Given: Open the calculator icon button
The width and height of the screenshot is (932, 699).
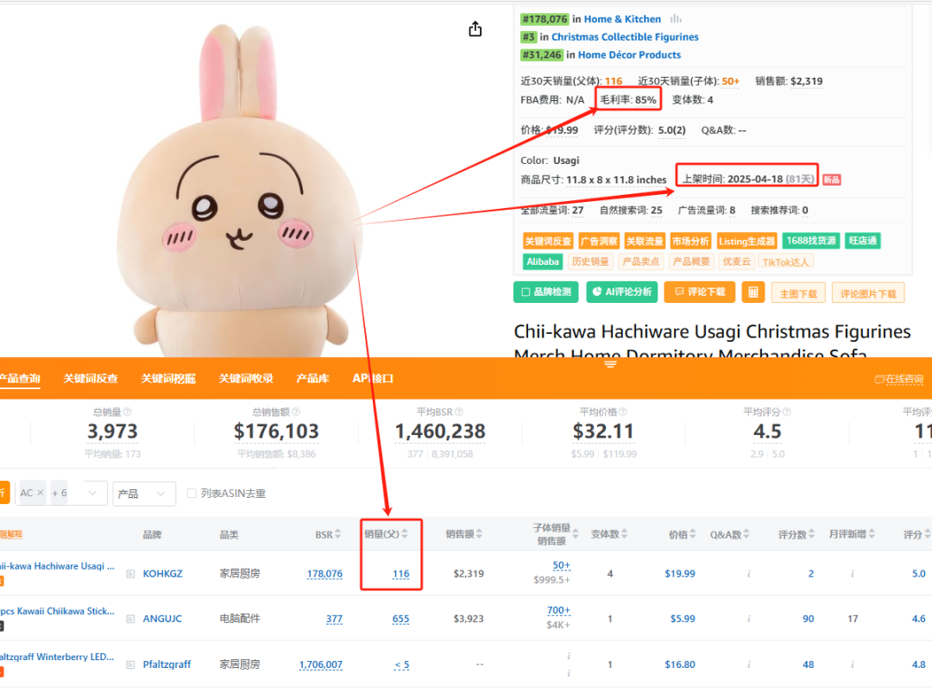Looking at the screenshot, I should 753,292.
